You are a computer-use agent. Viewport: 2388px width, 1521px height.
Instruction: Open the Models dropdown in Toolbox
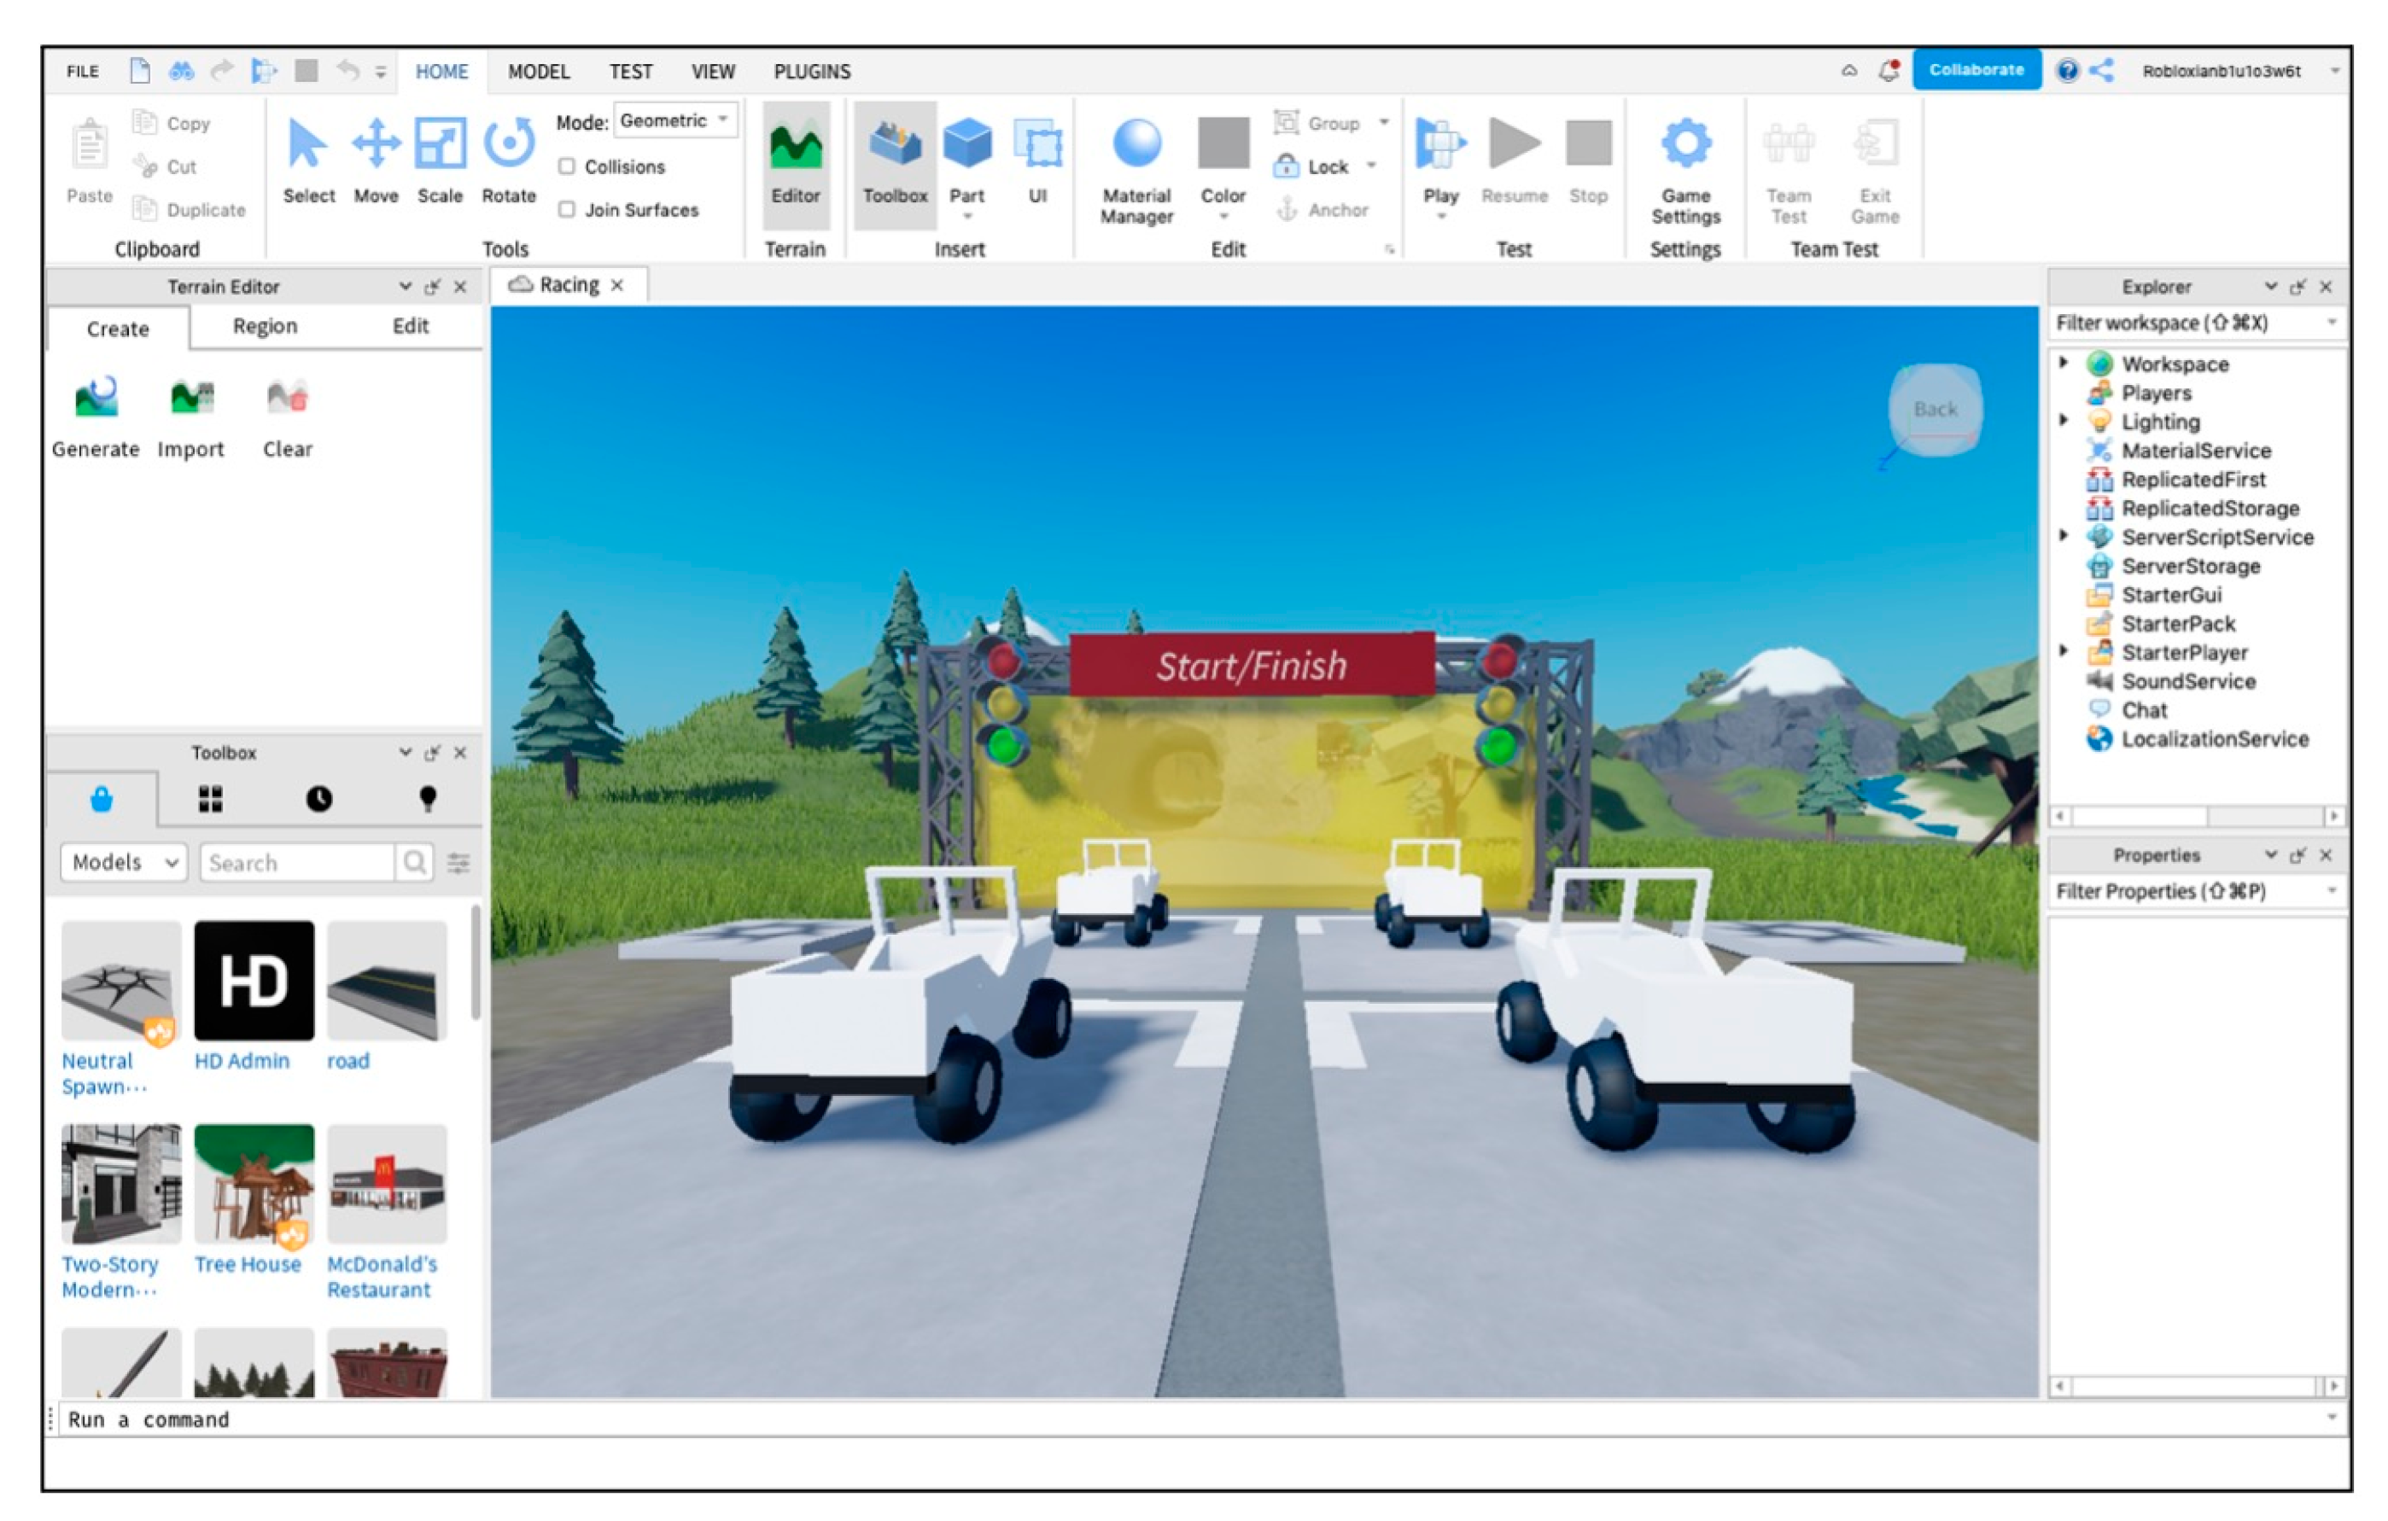pos(114,861)
